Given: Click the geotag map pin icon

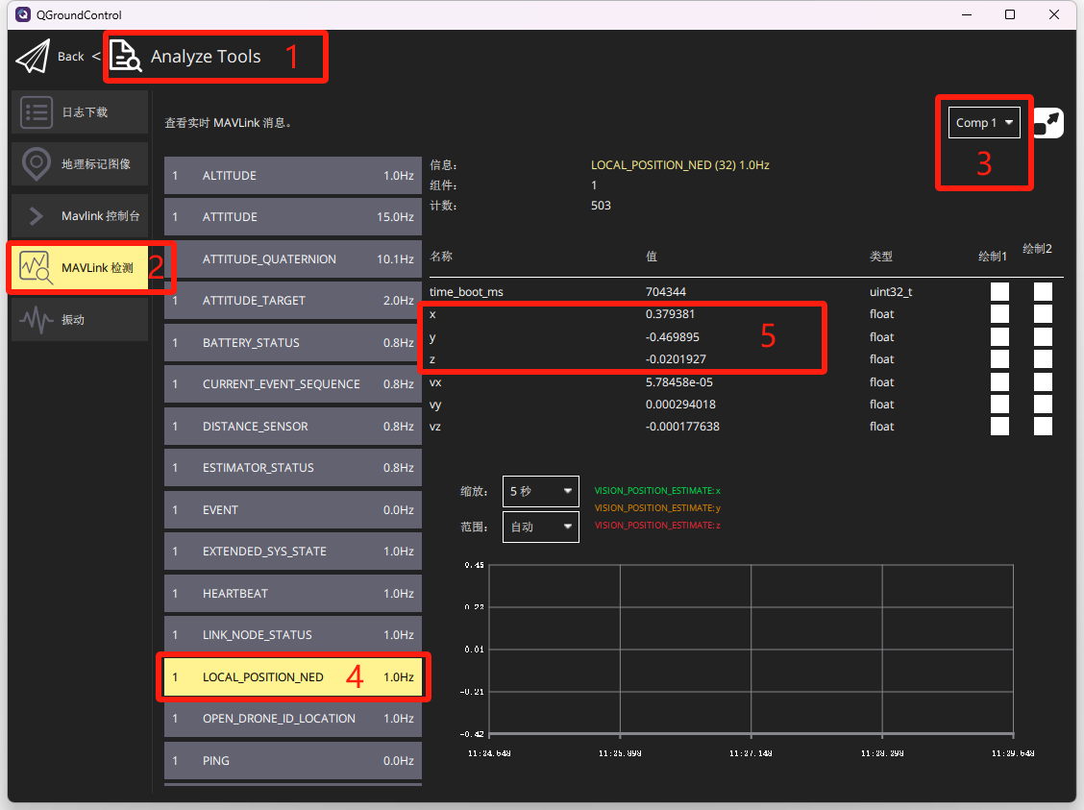Looking at the screenshot, I should point(37,163).
